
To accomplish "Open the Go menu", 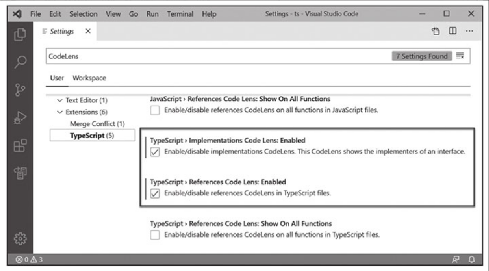I will (x=133, y=14).
